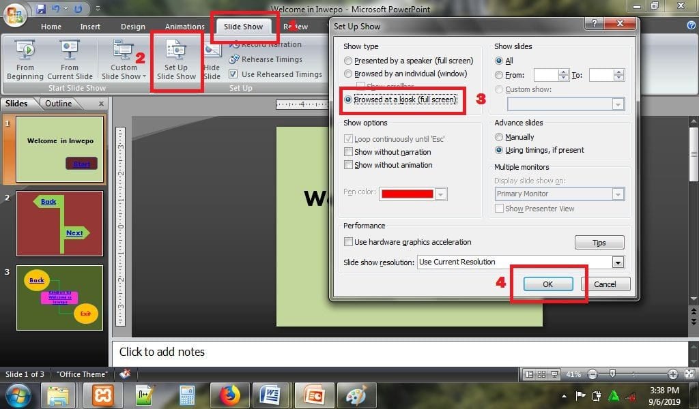The image size is (699, 409).
Task: Show hidden system tray icons
Action: pyautogui.click(x=564, y=396)
